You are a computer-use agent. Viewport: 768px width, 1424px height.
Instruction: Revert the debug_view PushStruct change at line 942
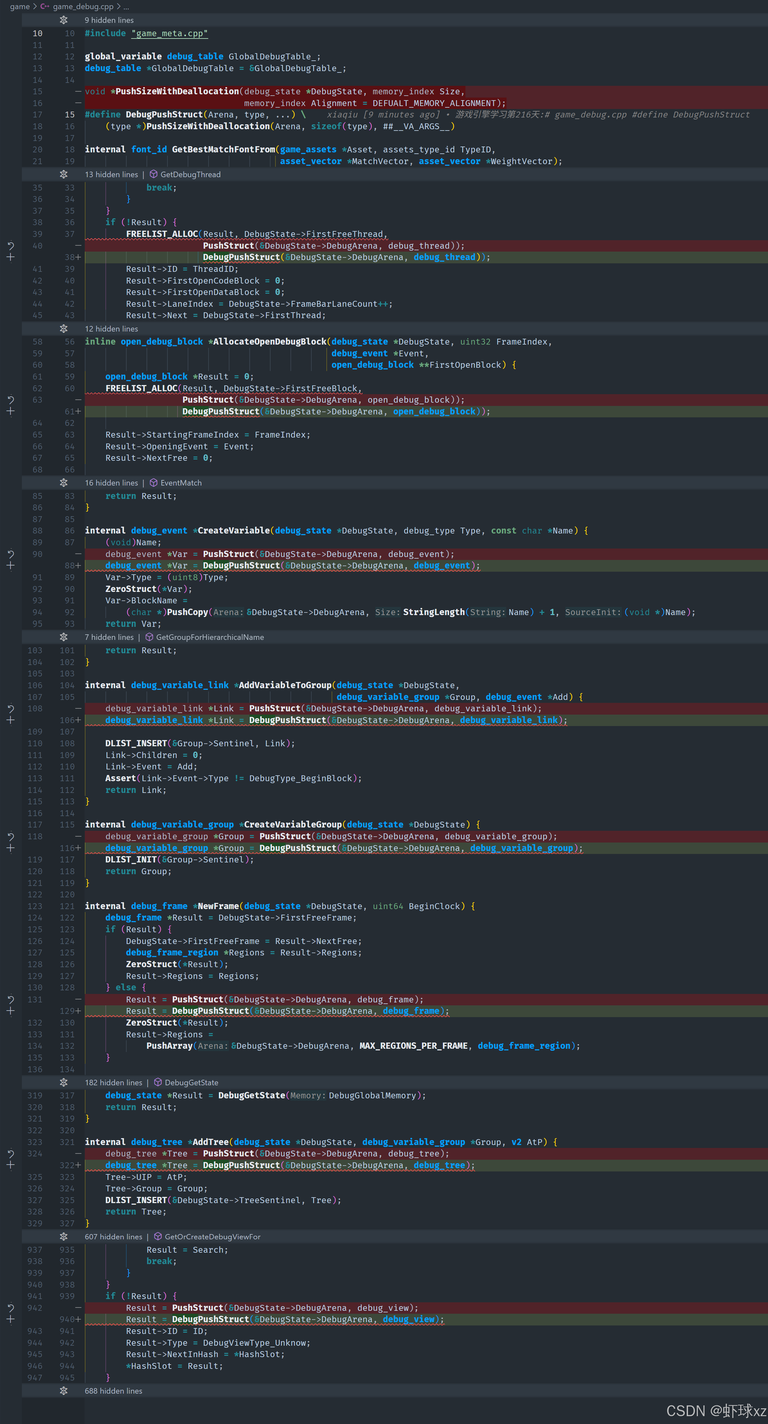(10, 1308)
